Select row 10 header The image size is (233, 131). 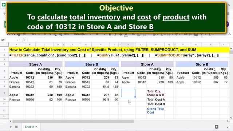(4, 99)
